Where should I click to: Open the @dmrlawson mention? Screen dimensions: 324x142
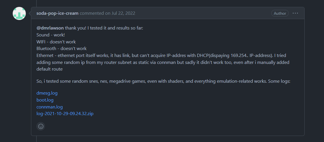(50, 28)
